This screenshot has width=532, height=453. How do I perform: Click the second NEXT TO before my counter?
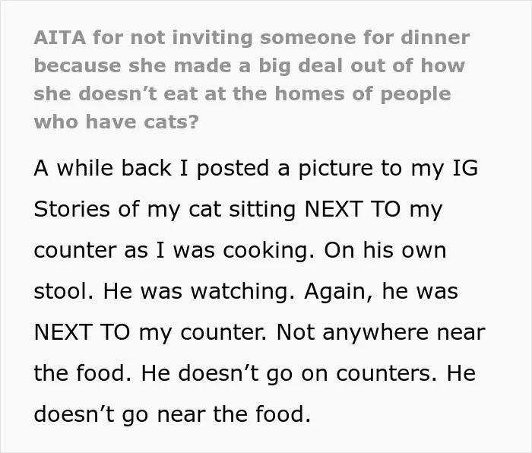click(82, 332)
